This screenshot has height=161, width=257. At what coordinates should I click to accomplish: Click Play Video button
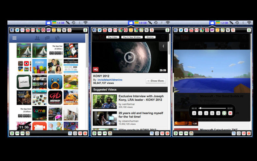point(113,37)
